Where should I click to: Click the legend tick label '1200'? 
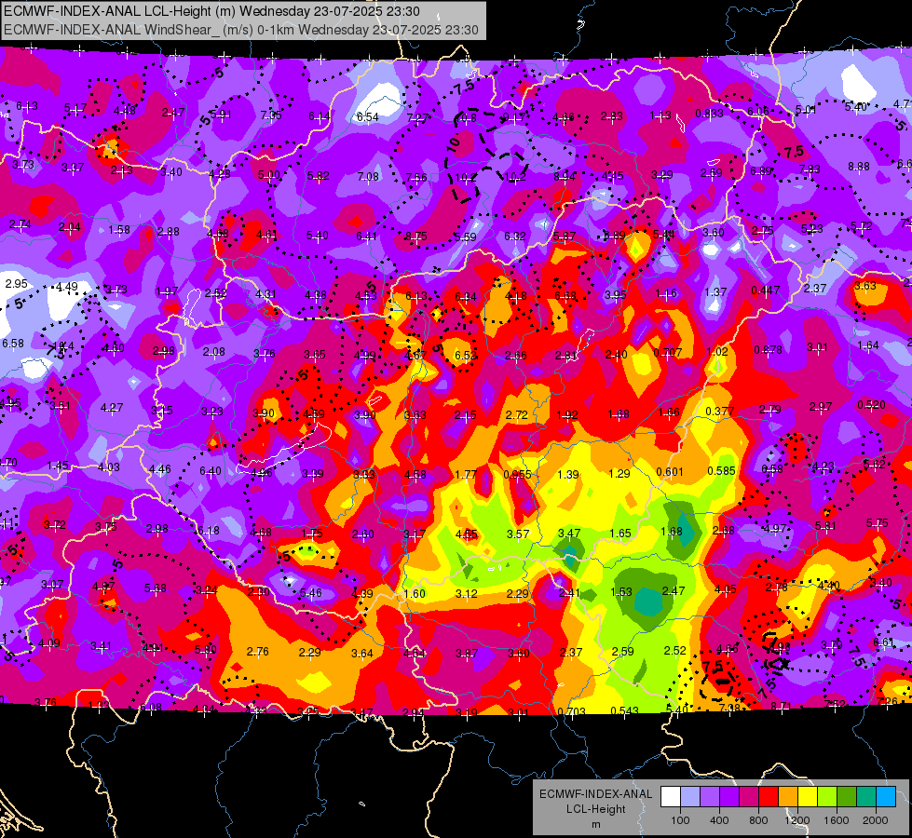(x=797, y=820)
